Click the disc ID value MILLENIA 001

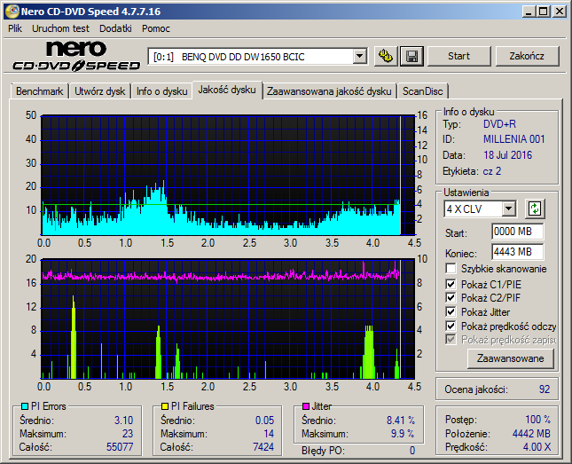[x=514, y=139]
